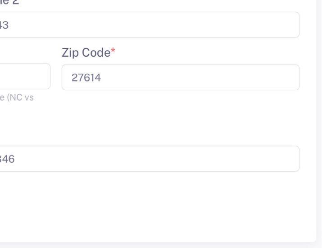Screen dimensions: 322x248
Task: Click the "346" text in the bottom field
Action: 7,159
